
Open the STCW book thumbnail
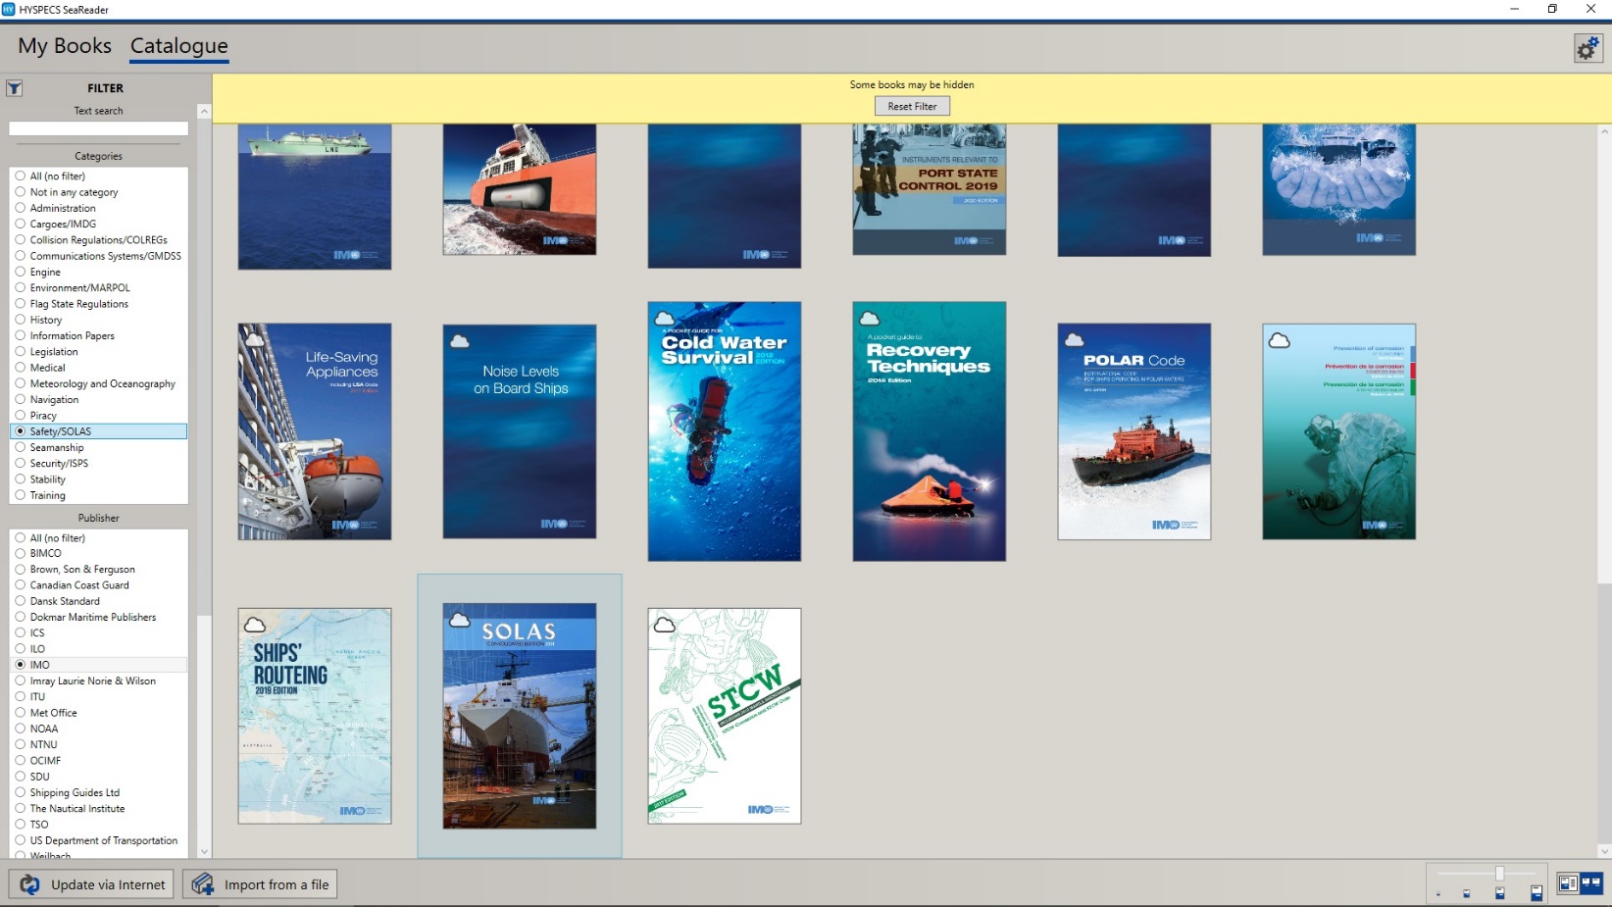click(x=725, y=716)
